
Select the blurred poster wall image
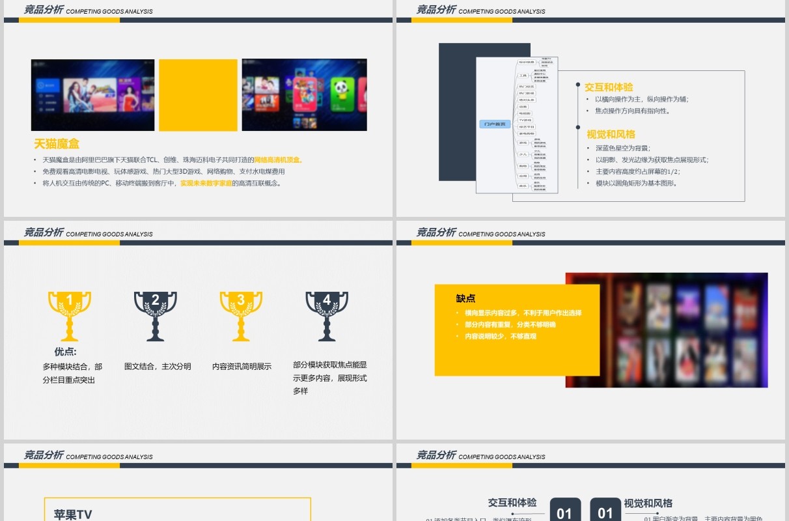click(667, 330)
